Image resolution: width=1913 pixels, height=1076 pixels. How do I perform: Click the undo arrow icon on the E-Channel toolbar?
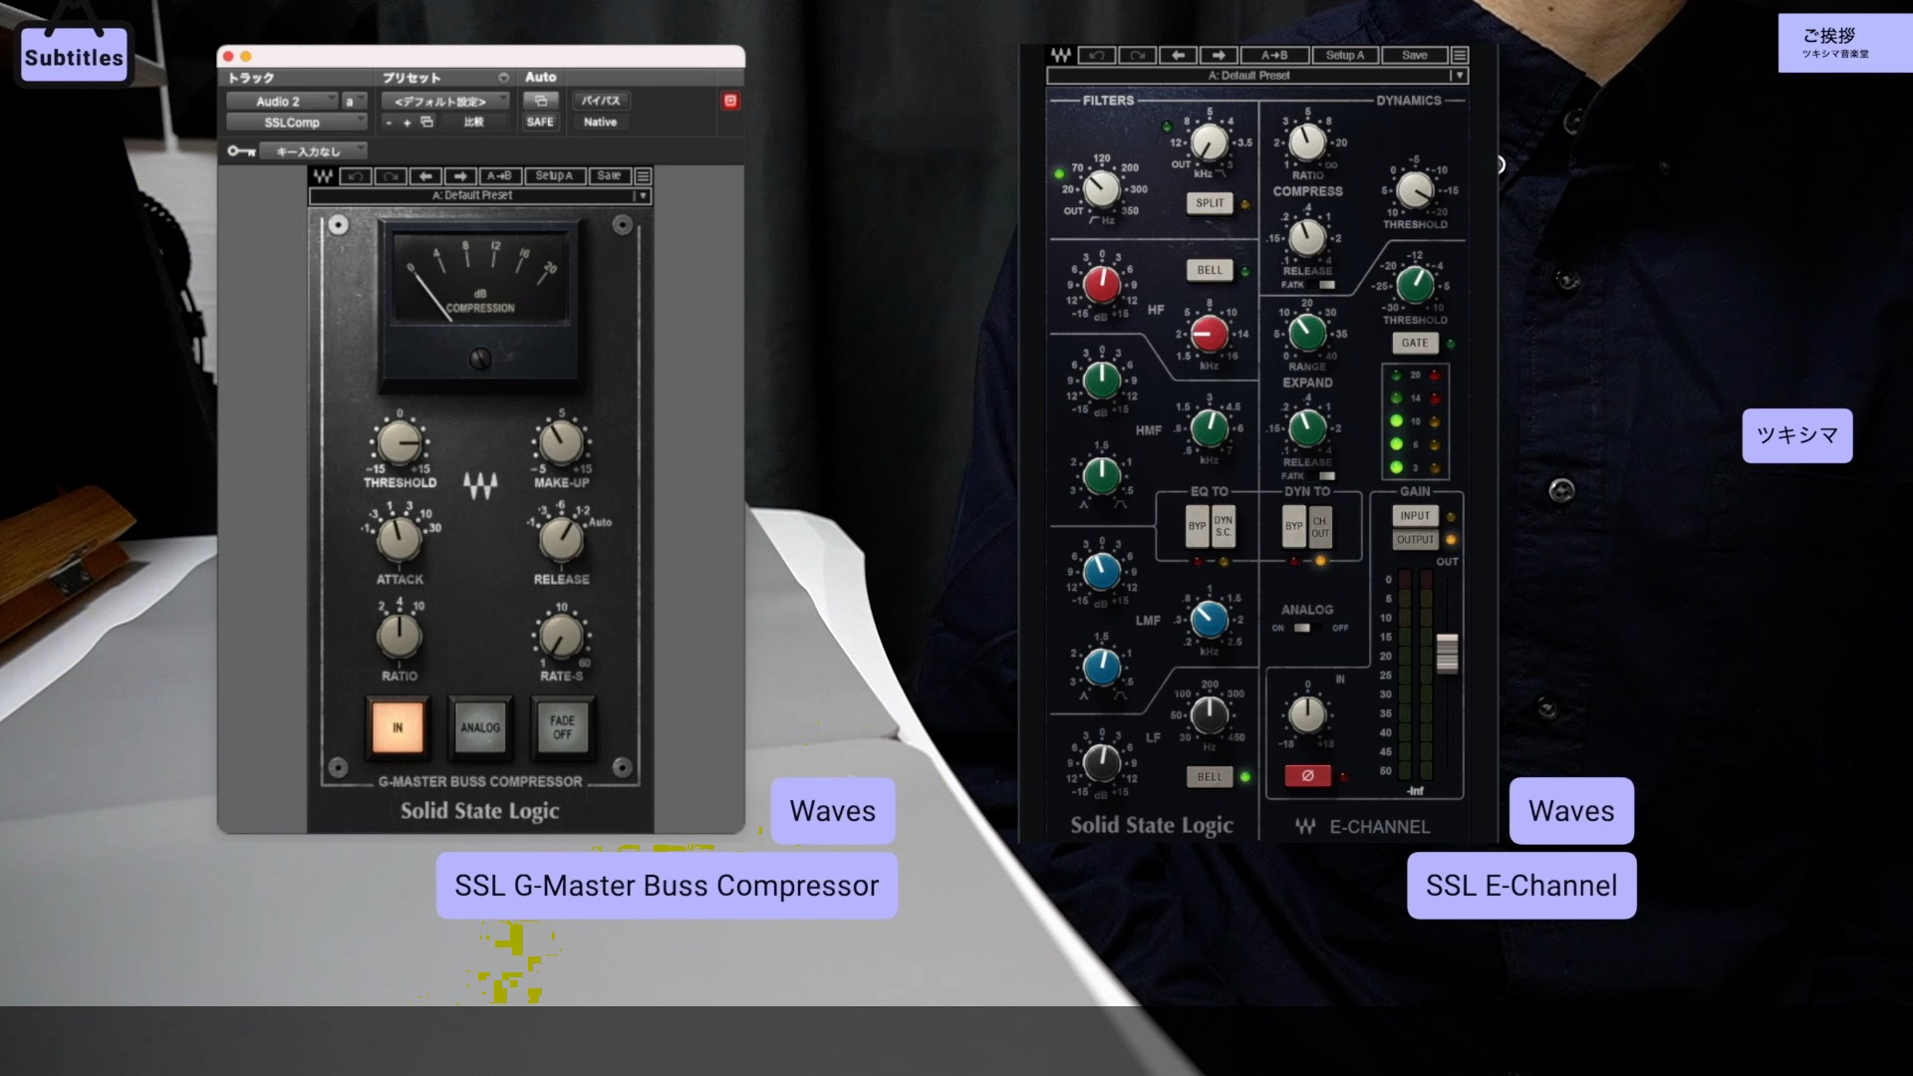pyautogui.click(x=1096, y=55)
